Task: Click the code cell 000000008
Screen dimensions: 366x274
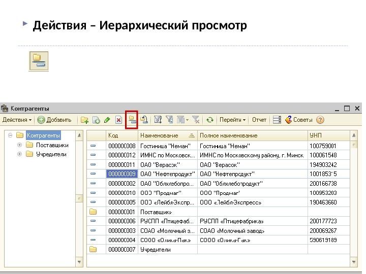Action: [x=122, y=146]
